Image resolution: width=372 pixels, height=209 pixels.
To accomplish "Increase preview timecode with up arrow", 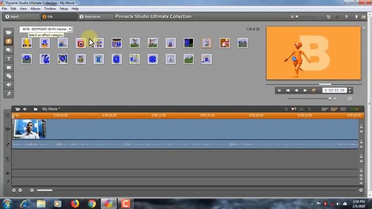I will tap(350, 89).
